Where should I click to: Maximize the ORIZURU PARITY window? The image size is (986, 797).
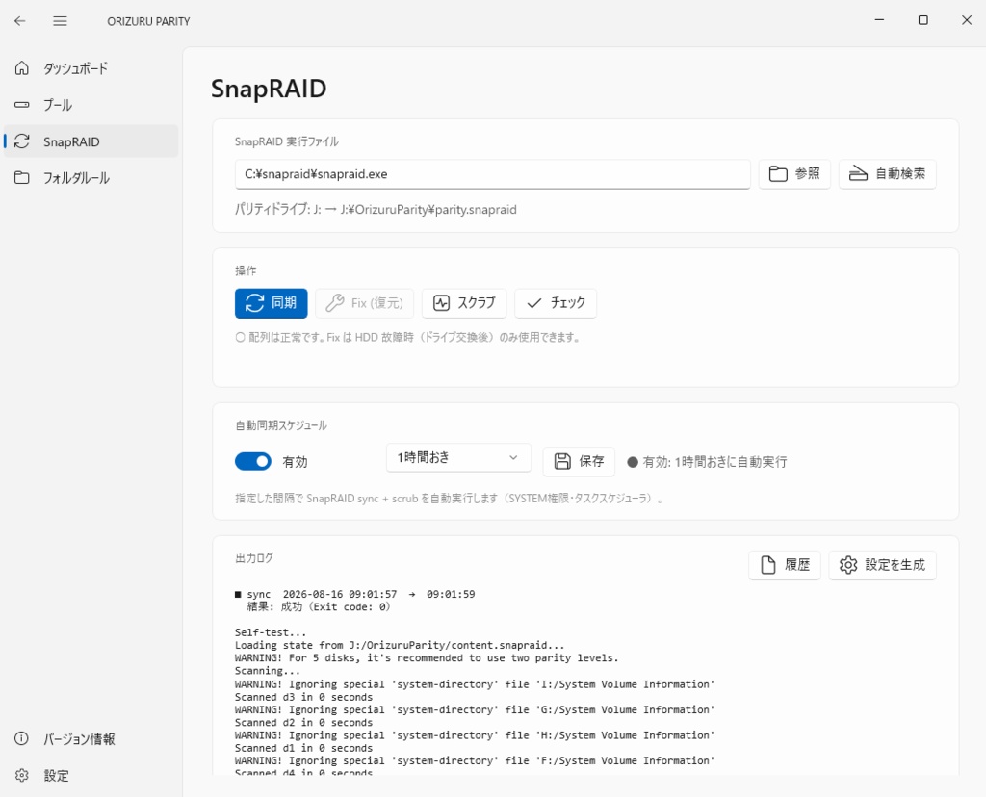click(x=923, y=20)
